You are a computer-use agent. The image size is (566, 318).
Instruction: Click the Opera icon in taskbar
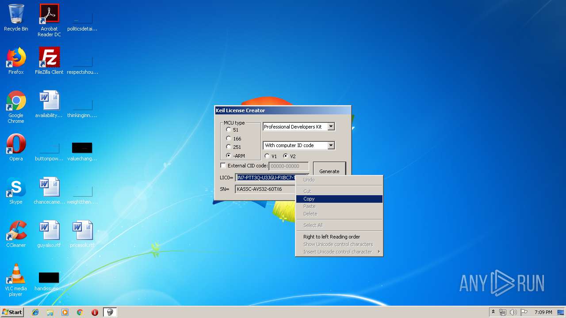[x=95, y=312]
